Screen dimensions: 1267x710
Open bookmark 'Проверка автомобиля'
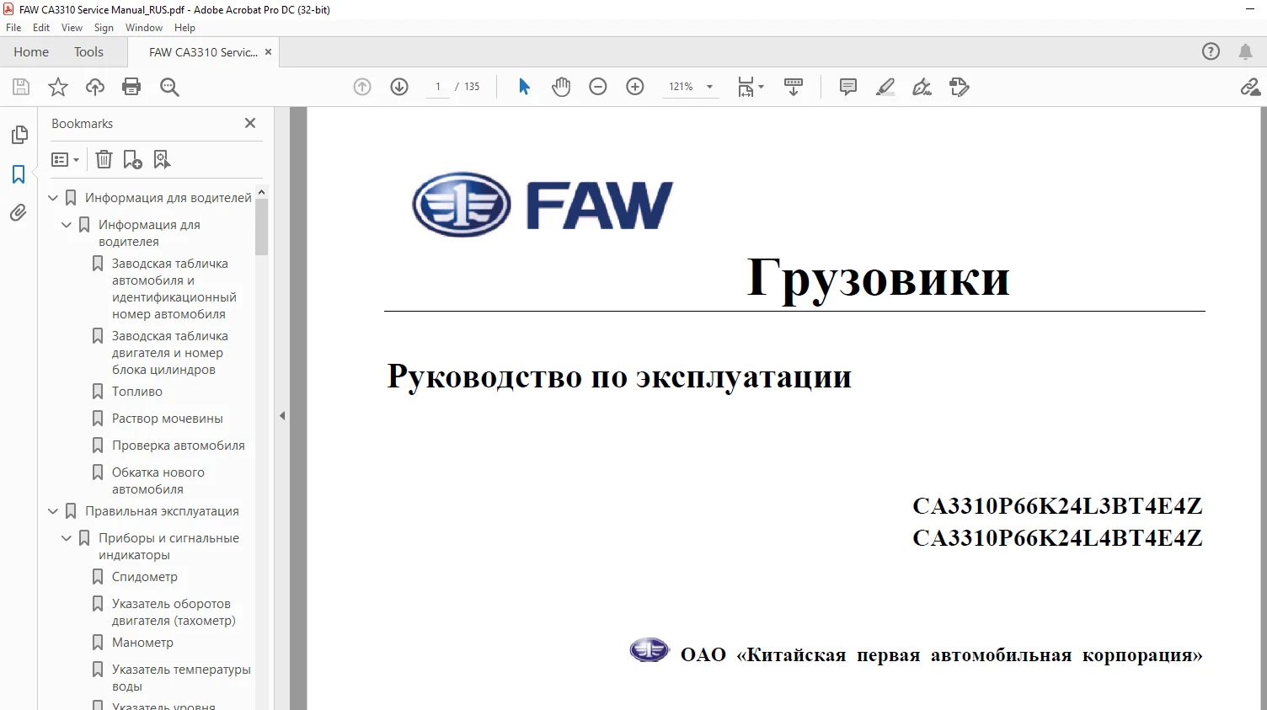[x=179, y=446]
